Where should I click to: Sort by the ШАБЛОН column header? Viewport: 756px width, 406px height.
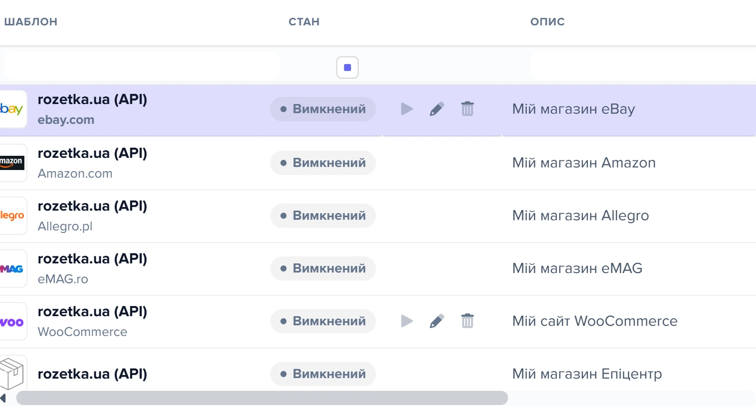pos(30,22)
